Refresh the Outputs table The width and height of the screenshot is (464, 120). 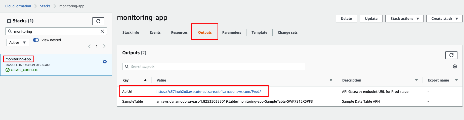(451, 55)
